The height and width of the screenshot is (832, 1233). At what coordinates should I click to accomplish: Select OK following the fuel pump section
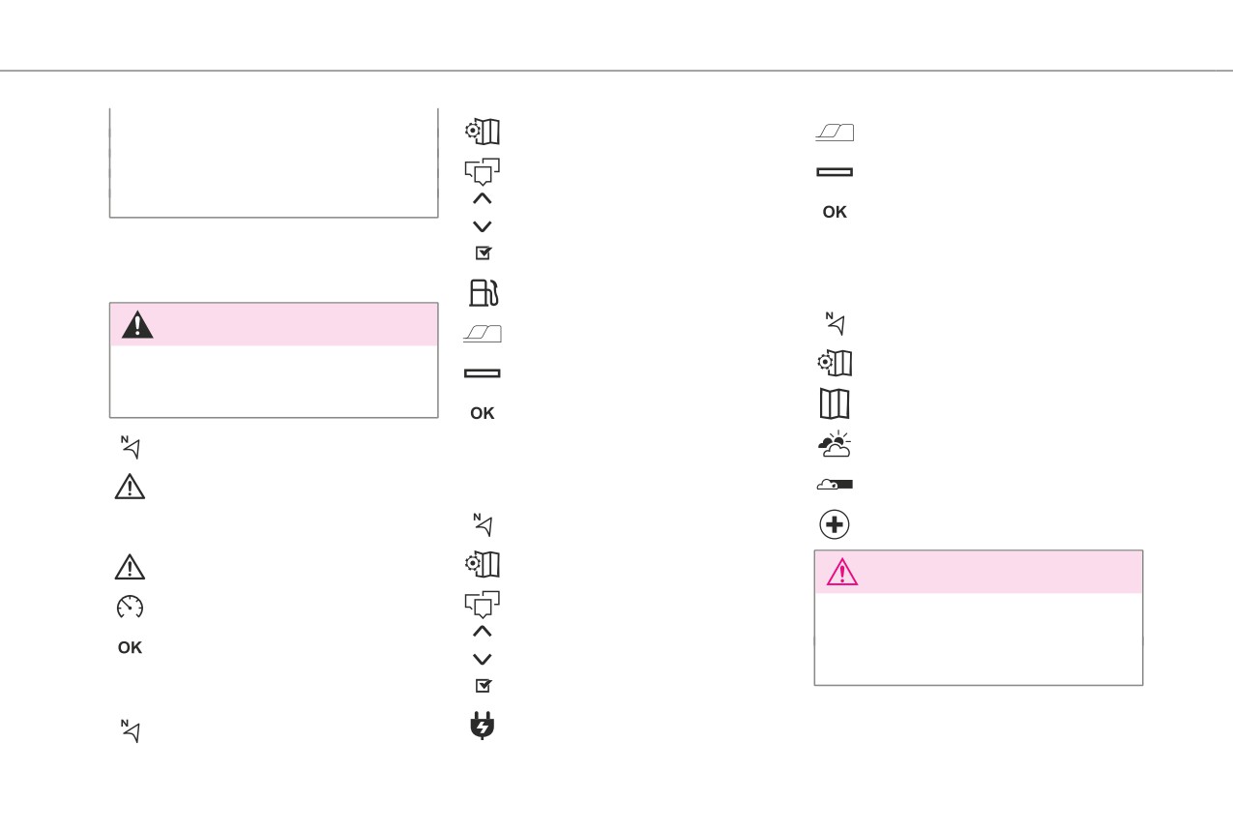coord(482,413)
